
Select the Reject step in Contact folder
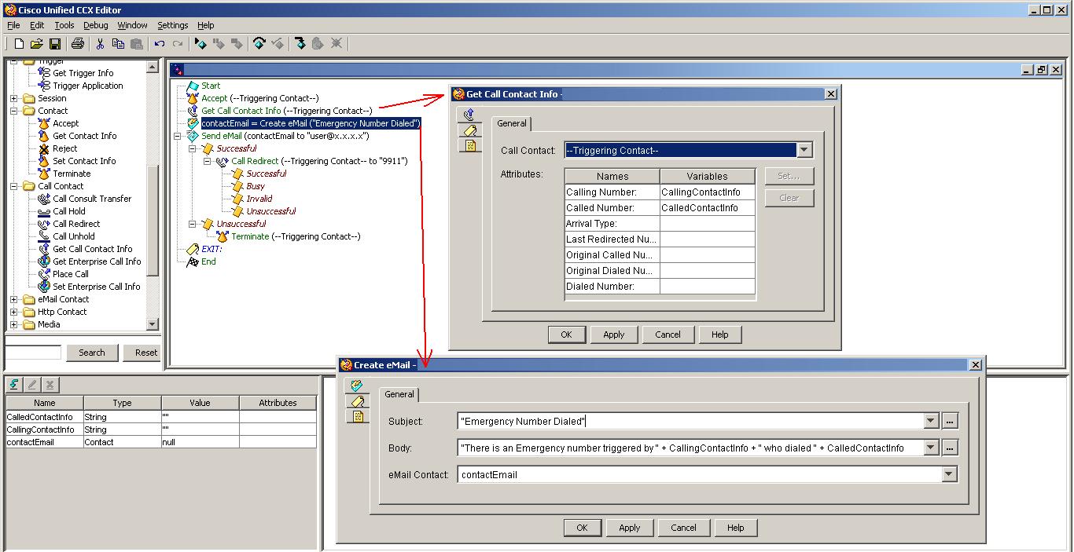tap(64, 148)
